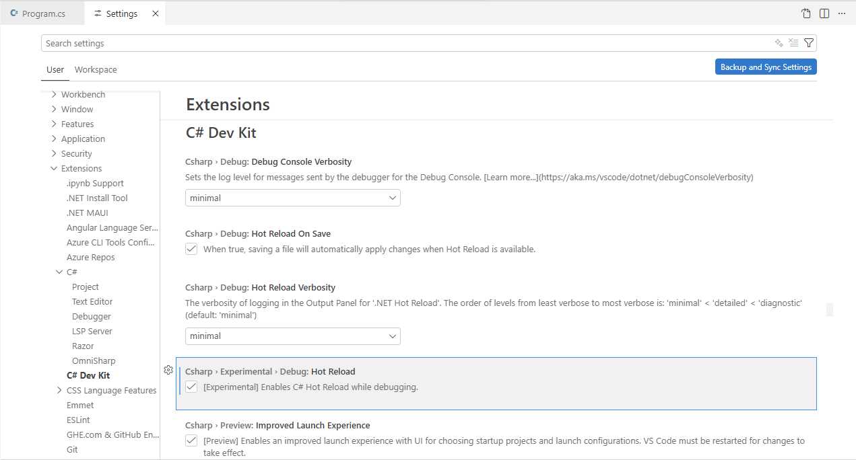Select .NET Install Tool in the tree
856x460 pixels.
(97, 198)
